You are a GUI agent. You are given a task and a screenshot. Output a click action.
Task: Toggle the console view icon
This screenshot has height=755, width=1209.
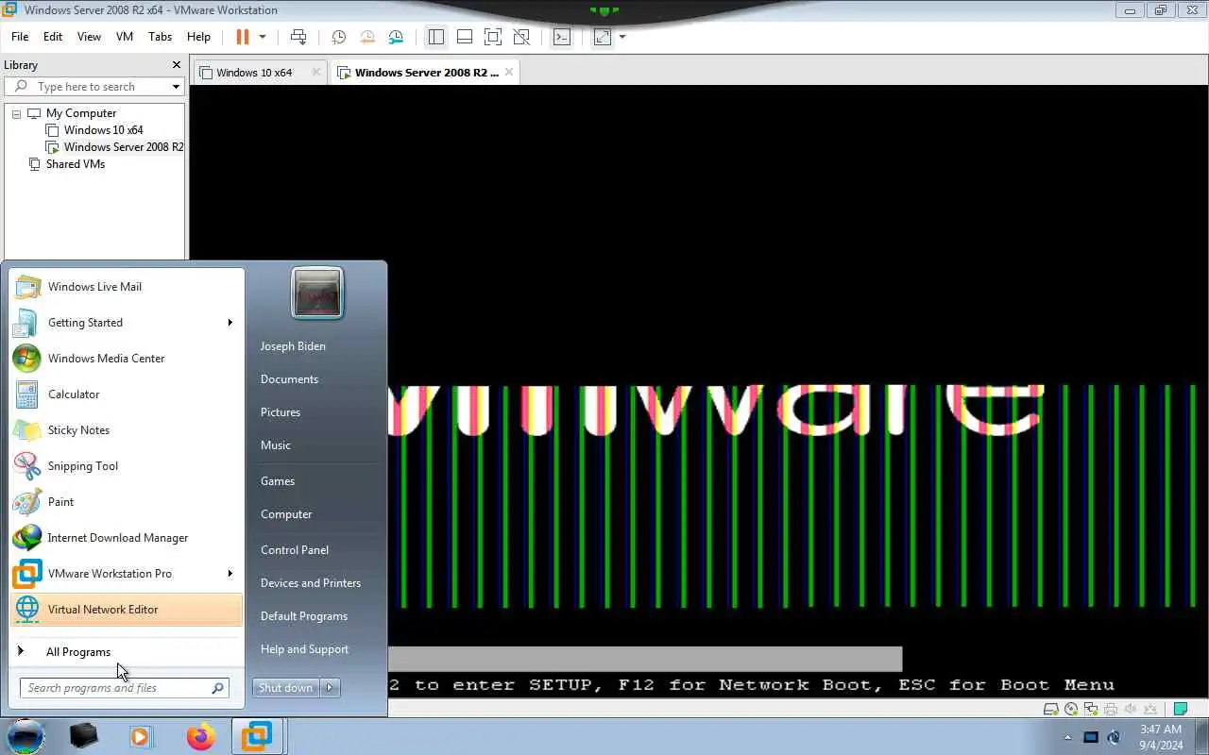tap(562, 37)
